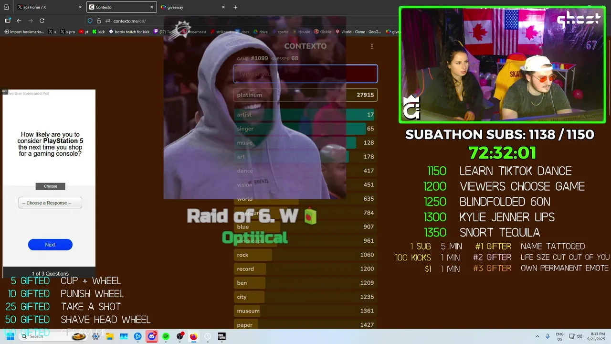Open Discord from the taskbar

152,336
